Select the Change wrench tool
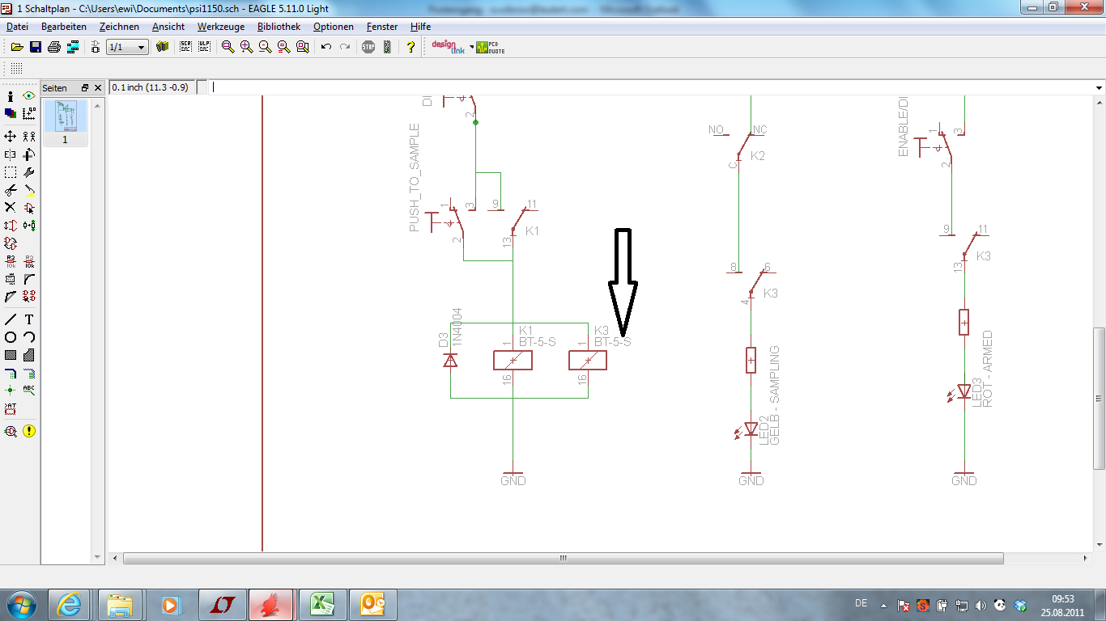1106x621 pixels. coord(29,172)
